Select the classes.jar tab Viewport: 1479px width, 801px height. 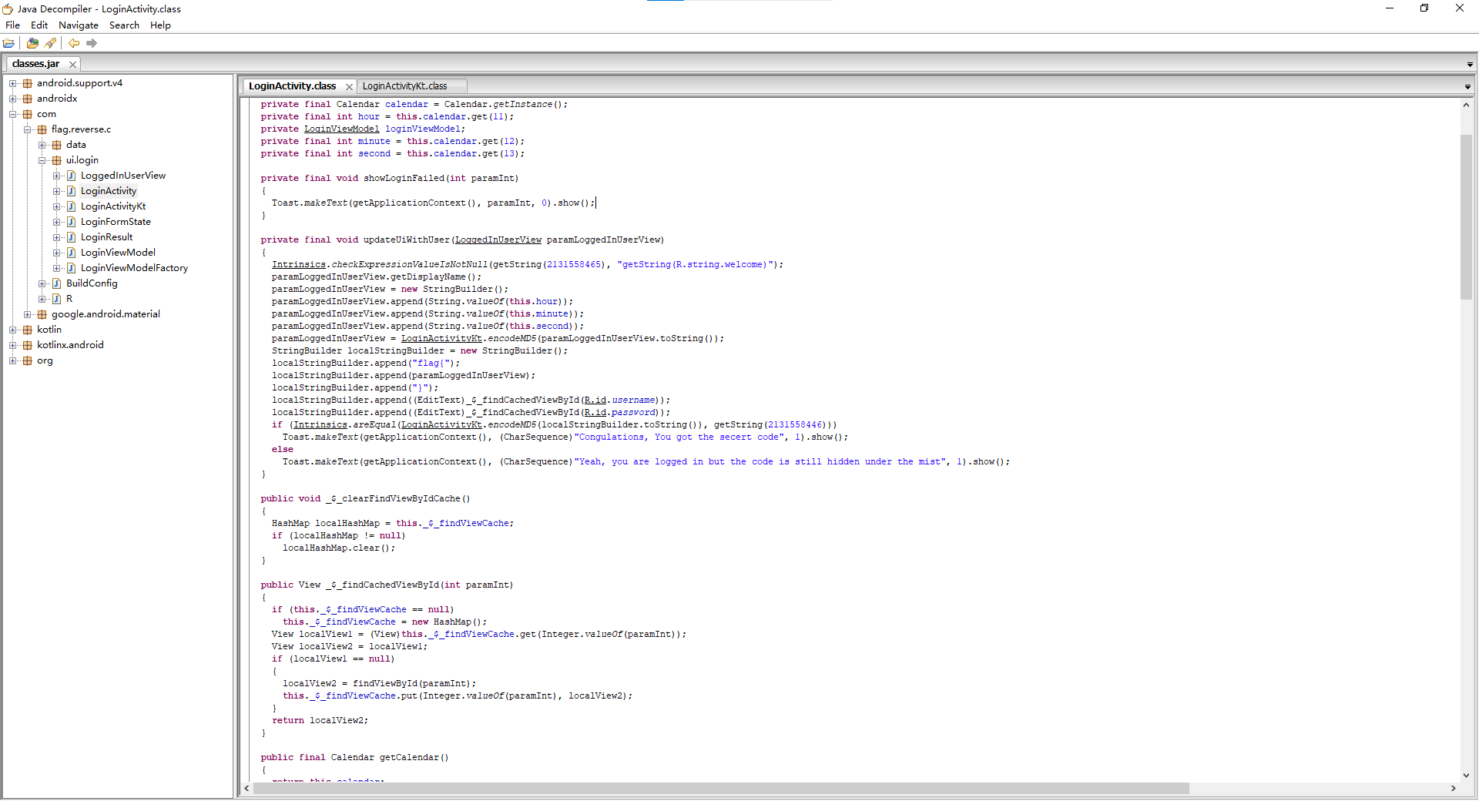click(36, 64)
